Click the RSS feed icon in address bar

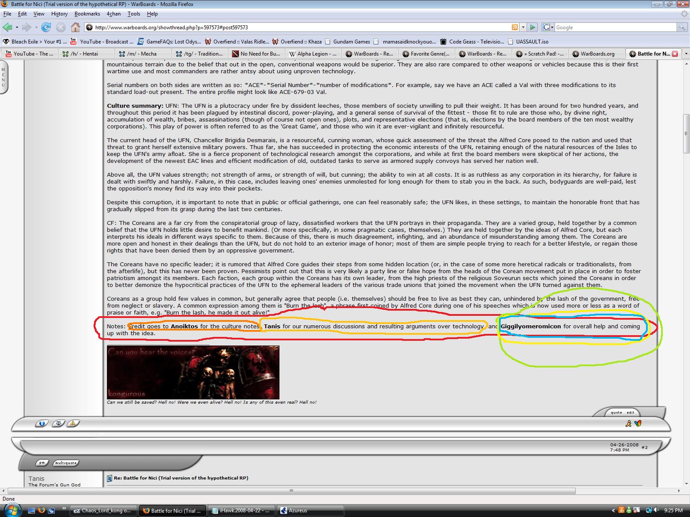pyautogui.click(x=514, y=27)
